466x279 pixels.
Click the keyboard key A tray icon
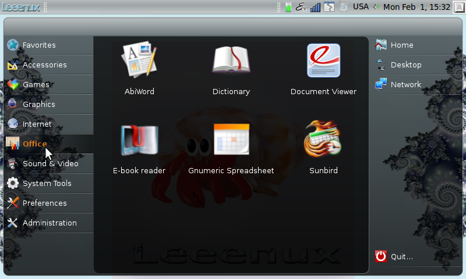click(x=459, y=7)
